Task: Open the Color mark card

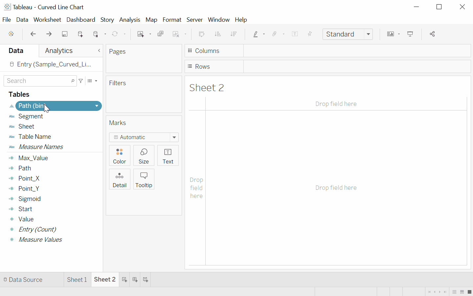Action: click(x=120, y=155)
